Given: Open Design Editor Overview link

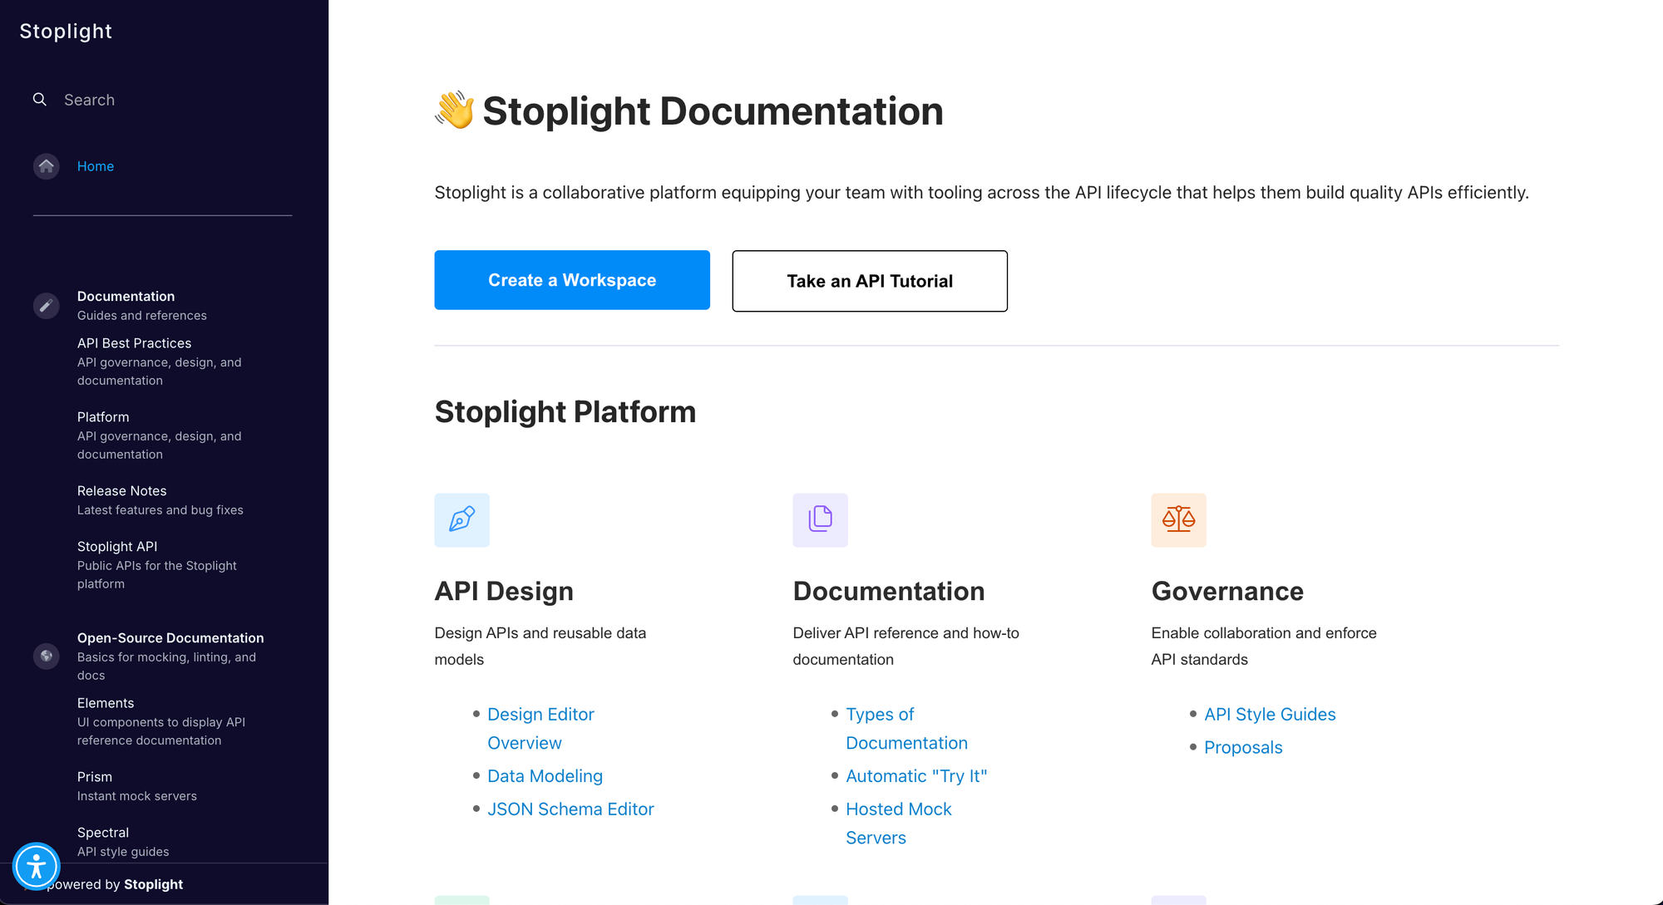Looking at the screenshot, I should [540, 728].
